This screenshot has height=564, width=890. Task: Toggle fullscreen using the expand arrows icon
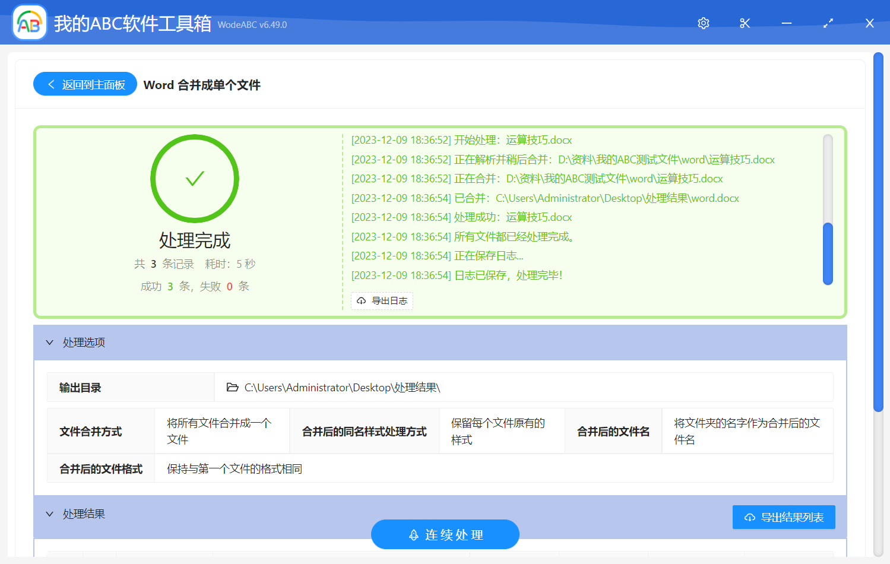(x=828, y=23)
